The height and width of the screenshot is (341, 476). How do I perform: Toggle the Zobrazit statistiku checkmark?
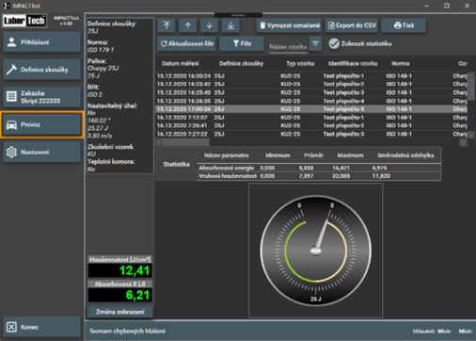(334, 43)
